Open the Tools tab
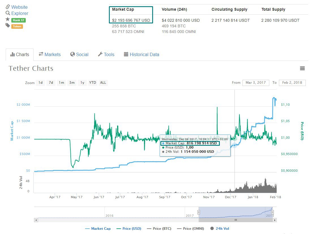The image size is (314, 234). click(x=106, y=54)
